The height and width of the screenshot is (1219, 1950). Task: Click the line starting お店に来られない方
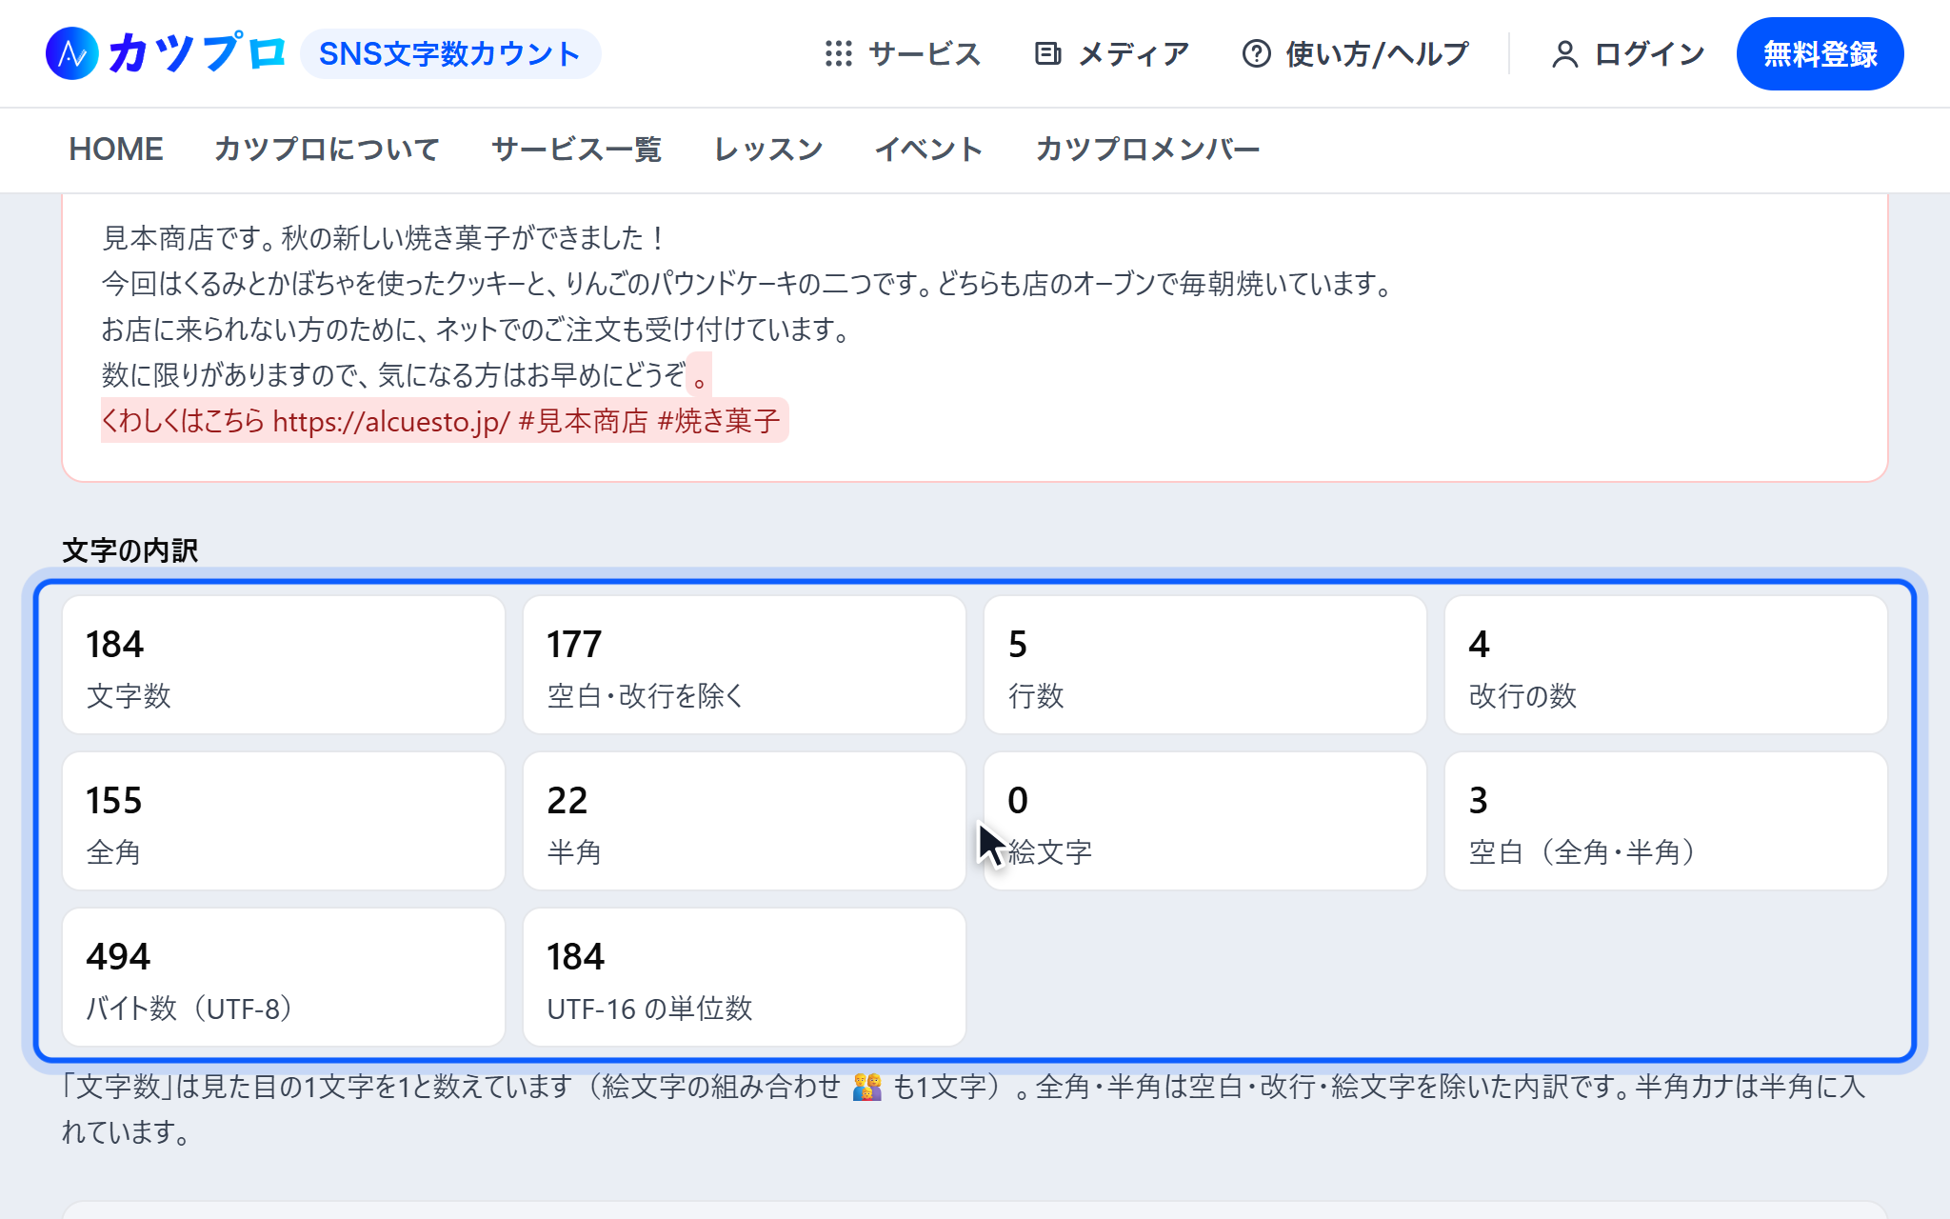477,330
